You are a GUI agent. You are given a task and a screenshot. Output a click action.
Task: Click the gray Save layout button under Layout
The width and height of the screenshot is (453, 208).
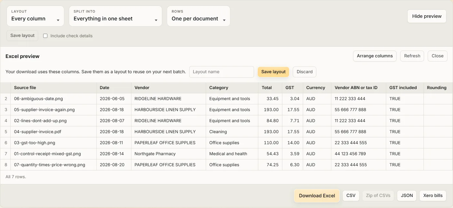pos(22,36)
